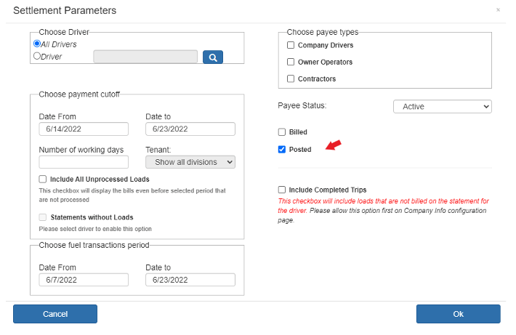The width and height of the screenshot is (516, 335).
Task: Enable the Owner Operators payee type
Action: tap(291, 62)
